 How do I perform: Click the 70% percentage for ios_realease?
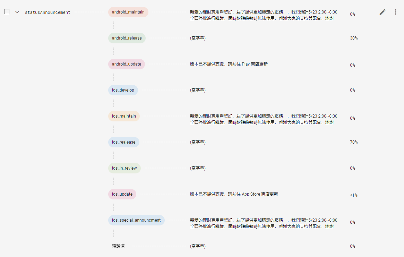point(354,142)
